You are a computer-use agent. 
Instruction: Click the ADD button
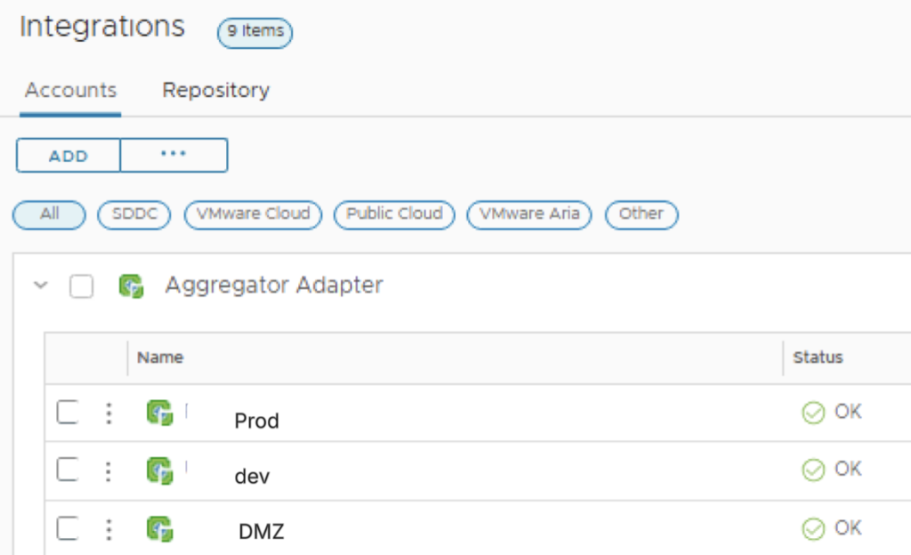click(69, 155)
